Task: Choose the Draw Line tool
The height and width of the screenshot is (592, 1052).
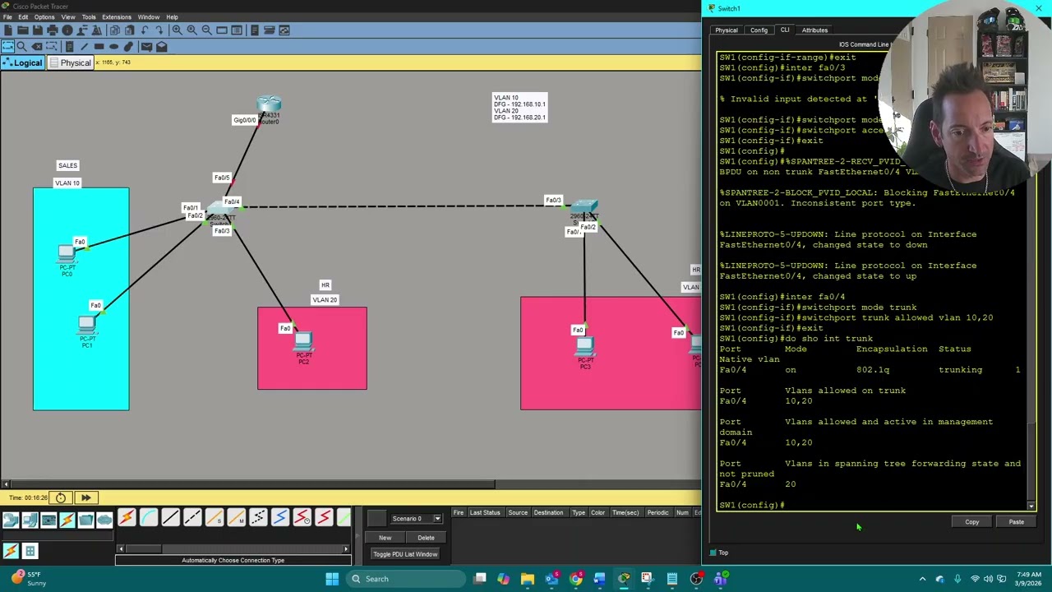Action: [85, 47]
